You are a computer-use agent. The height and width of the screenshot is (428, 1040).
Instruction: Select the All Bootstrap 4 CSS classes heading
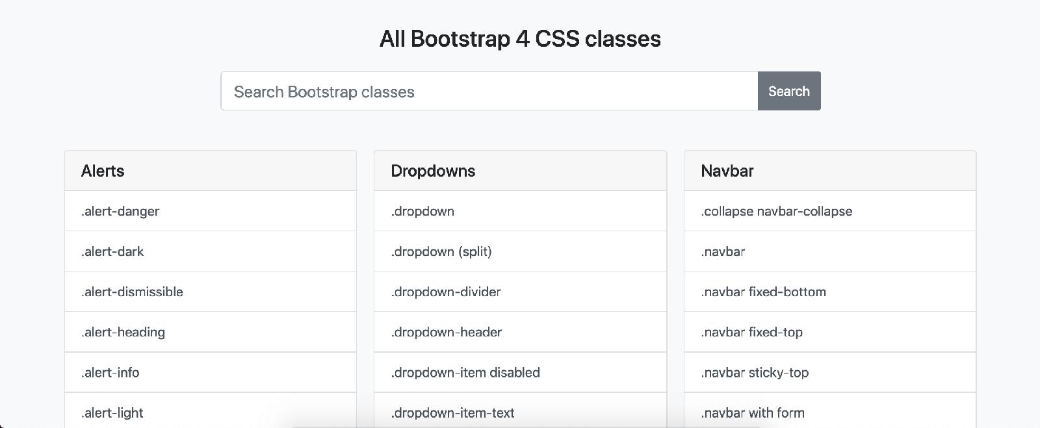coord(520,39)
